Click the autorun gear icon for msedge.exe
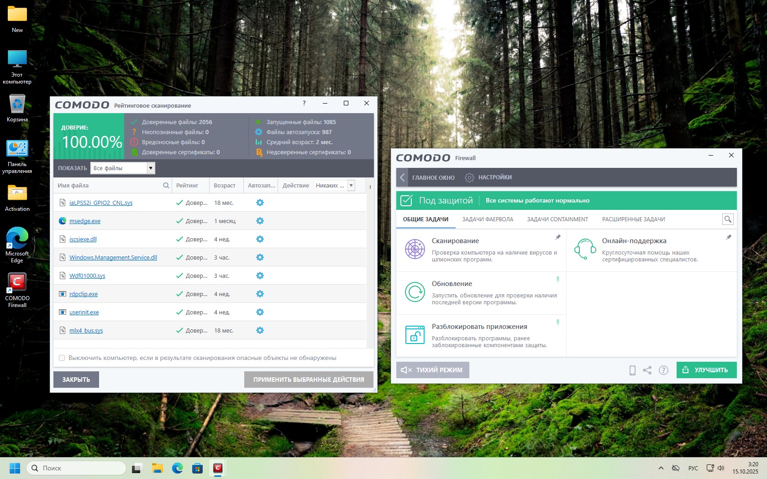767x479 pixels. click(x=260, y=221)
